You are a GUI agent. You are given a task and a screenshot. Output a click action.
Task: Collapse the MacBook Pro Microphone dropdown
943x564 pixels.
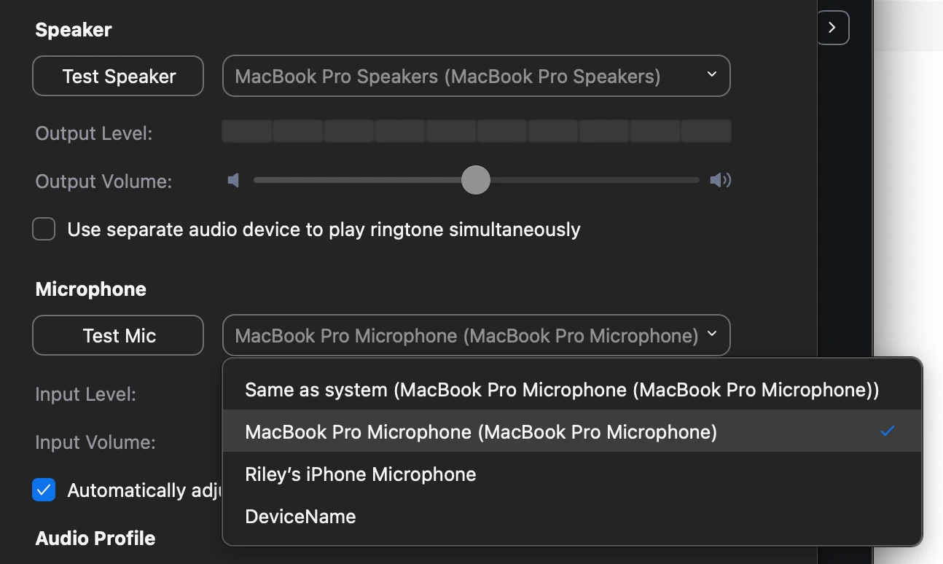(x=477, y=335)
